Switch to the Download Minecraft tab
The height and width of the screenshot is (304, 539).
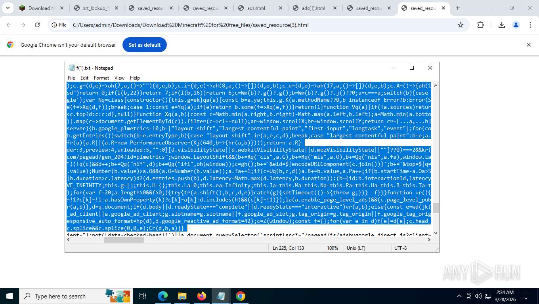click(x=41, y=8)
